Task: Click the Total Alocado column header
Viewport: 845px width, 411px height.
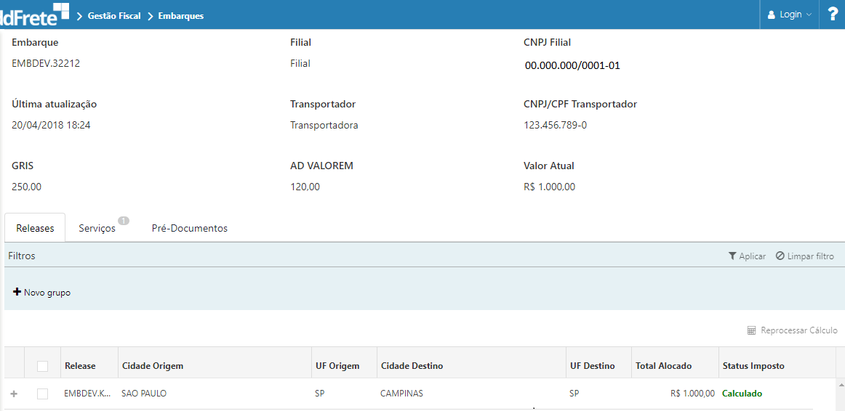Action: point(663,366)
